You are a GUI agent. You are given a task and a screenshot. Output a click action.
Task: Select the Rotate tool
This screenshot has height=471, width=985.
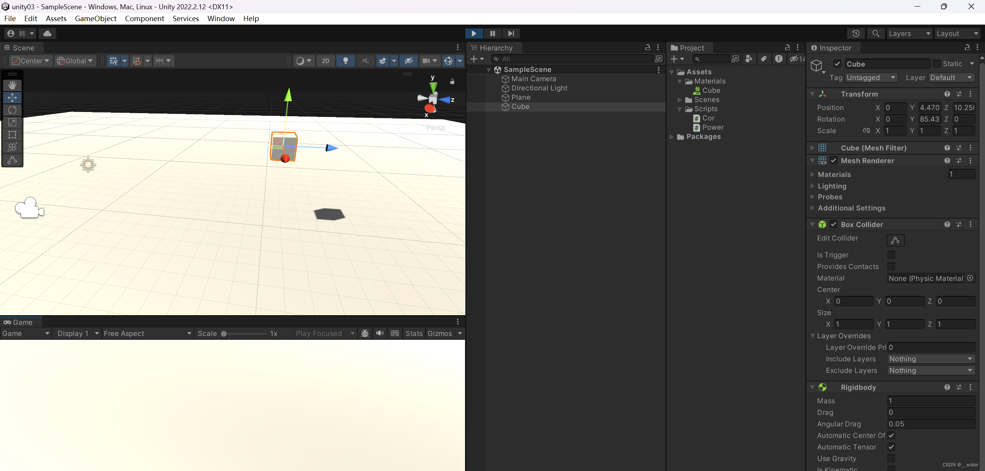pos(12,110)
